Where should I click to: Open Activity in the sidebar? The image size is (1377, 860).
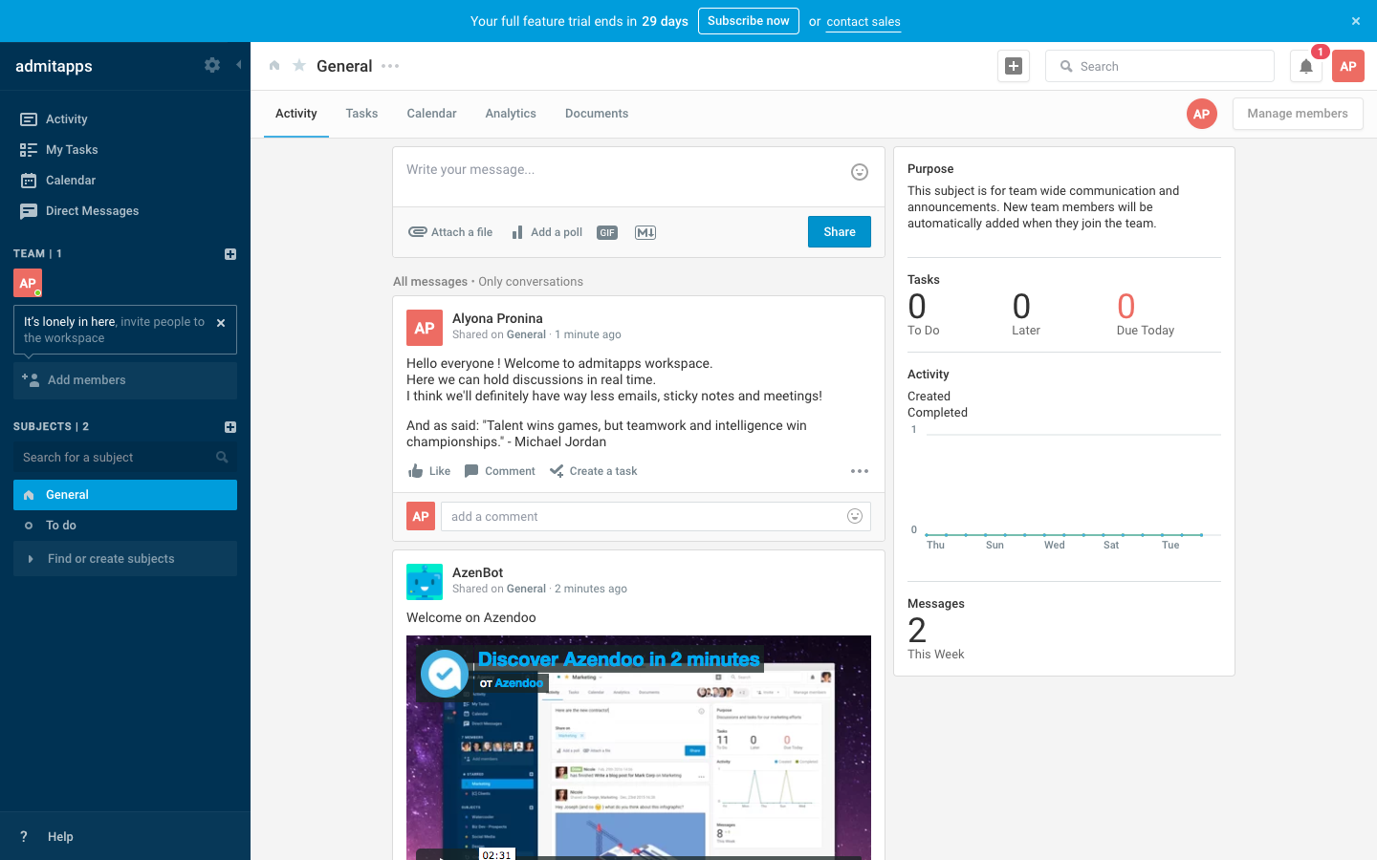125,119
